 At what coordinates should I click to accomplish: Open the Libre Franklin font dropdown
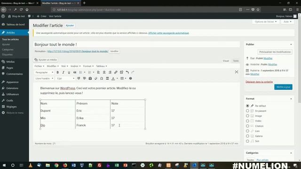coord(44,78)
